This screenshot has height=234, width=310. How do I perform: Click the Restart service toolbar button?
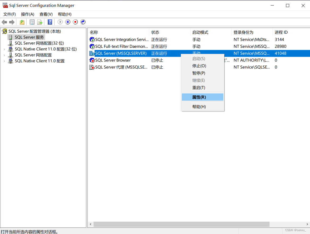[83, 22]
